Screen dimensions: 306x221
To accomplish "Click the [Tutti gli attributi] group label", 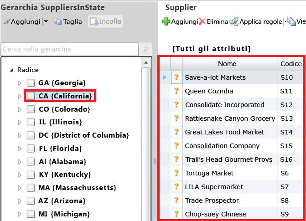I will [211, 49].
